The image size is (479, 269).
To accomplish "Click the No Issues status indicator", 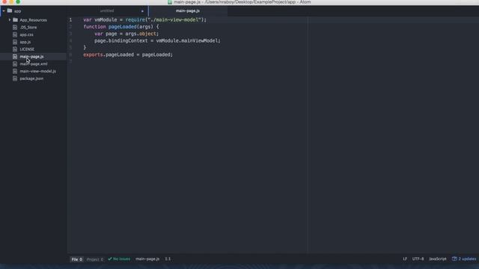I will click(x=119, y=259).
